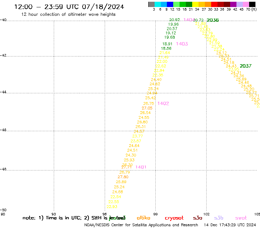This screenshot has width=260, height=228.
Task: Click the swot satellite legend label
Action: tap(241, 218)
